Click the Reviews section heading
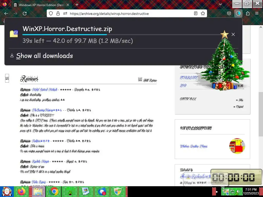Viewport: 263px width, 197px height. coord(29,79)
